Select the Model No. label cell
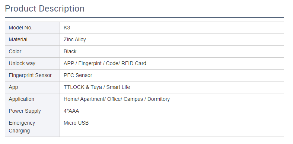The height and width of the screenshot is (144, 293). coord(32,28)
